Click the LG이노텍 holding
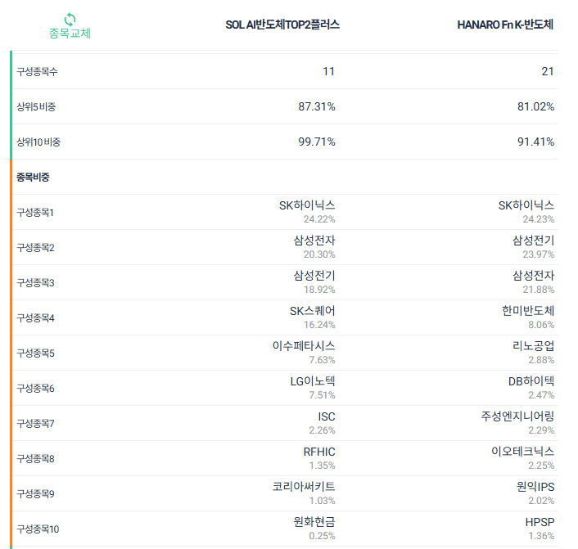The height and width of the screenshot is (549, 578). (313, 381)
